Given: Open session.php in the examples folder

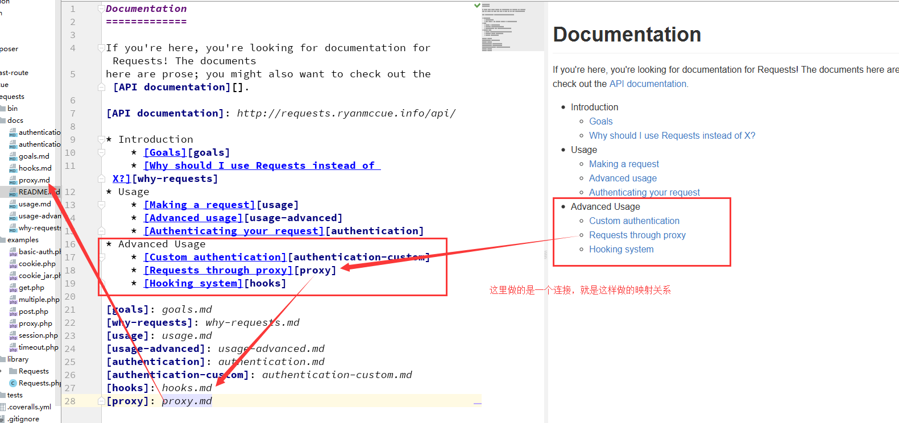Looking at the screenshot, I should [38, 335].
